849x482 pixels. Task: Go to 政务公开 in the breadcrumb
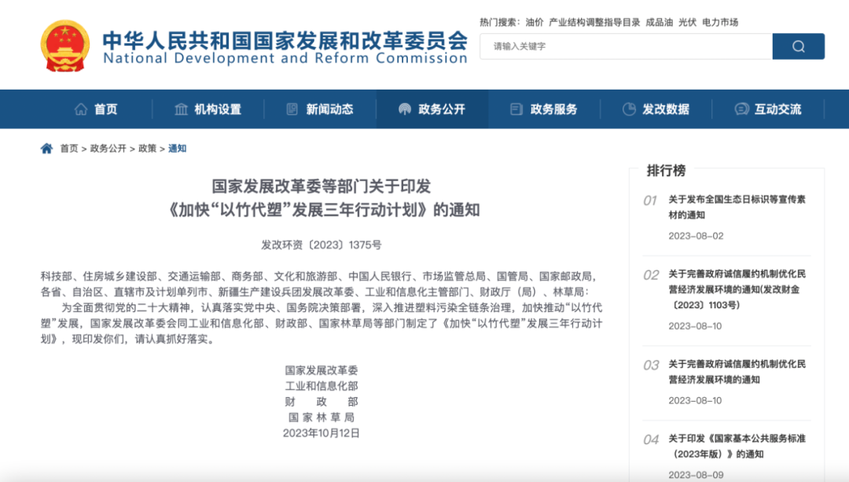pos(108,149)
